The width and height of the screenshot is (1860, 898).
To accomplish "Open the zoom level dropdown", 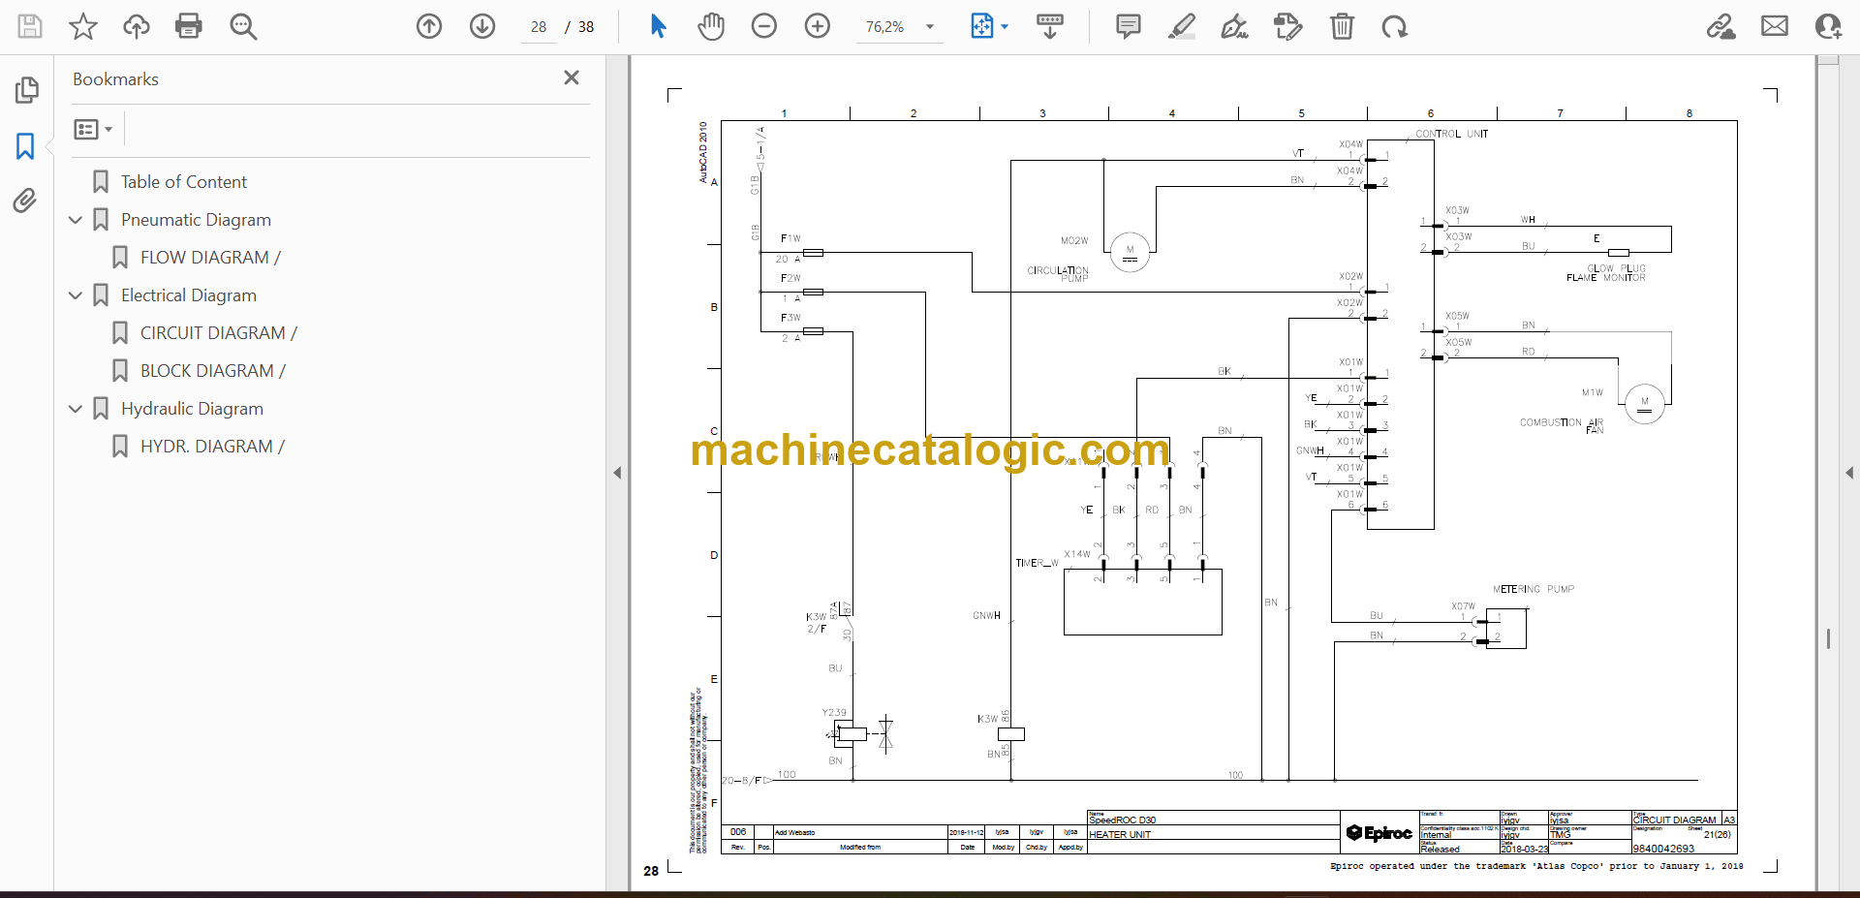I will coord(930,27).
